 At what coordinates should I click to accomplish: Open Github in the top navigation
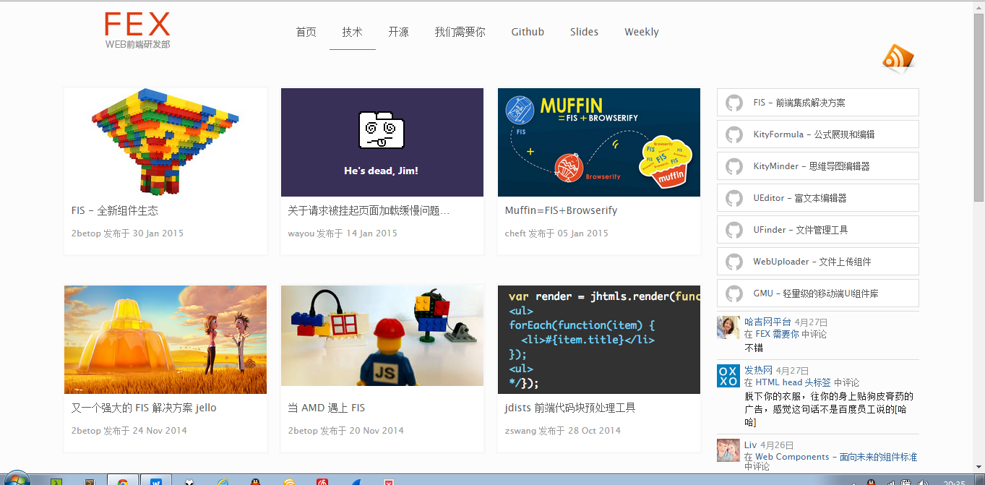[528, 32]
